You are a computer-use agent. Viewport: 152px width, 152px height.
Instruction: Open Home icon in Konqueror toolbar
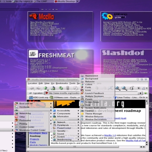pyautogui.click(x=53, y=88)
